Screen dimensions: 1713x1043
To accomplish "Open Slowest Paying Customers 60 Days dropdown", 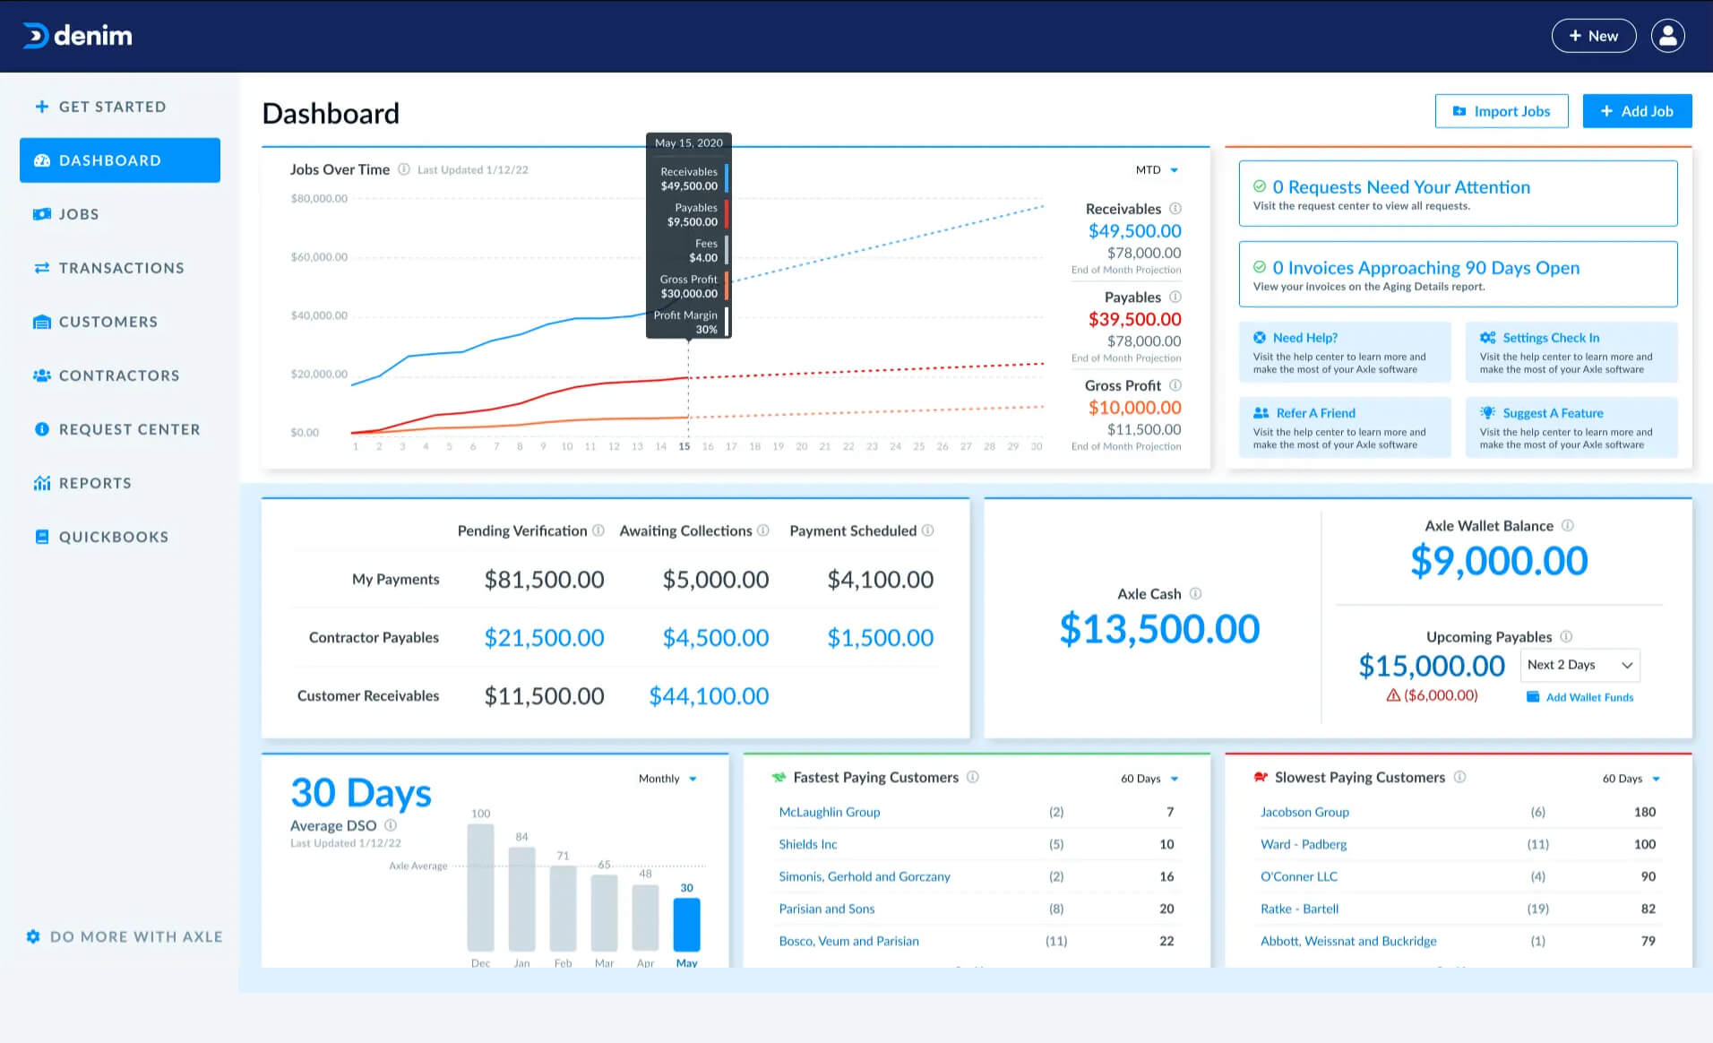I will 1631,779.
